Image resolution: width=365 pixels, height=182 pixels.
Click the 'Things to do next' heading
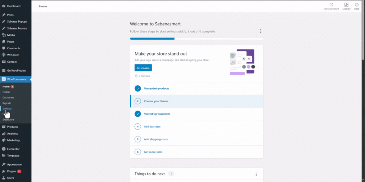click(x=150, y=174)
